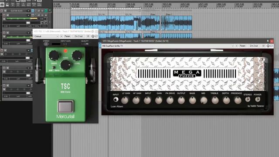Viewport: 279px width, 157px height.
Task: Flip the 808/Mod switch on TSC pedal
Action: pyautogui.click(x=54, y=68)
